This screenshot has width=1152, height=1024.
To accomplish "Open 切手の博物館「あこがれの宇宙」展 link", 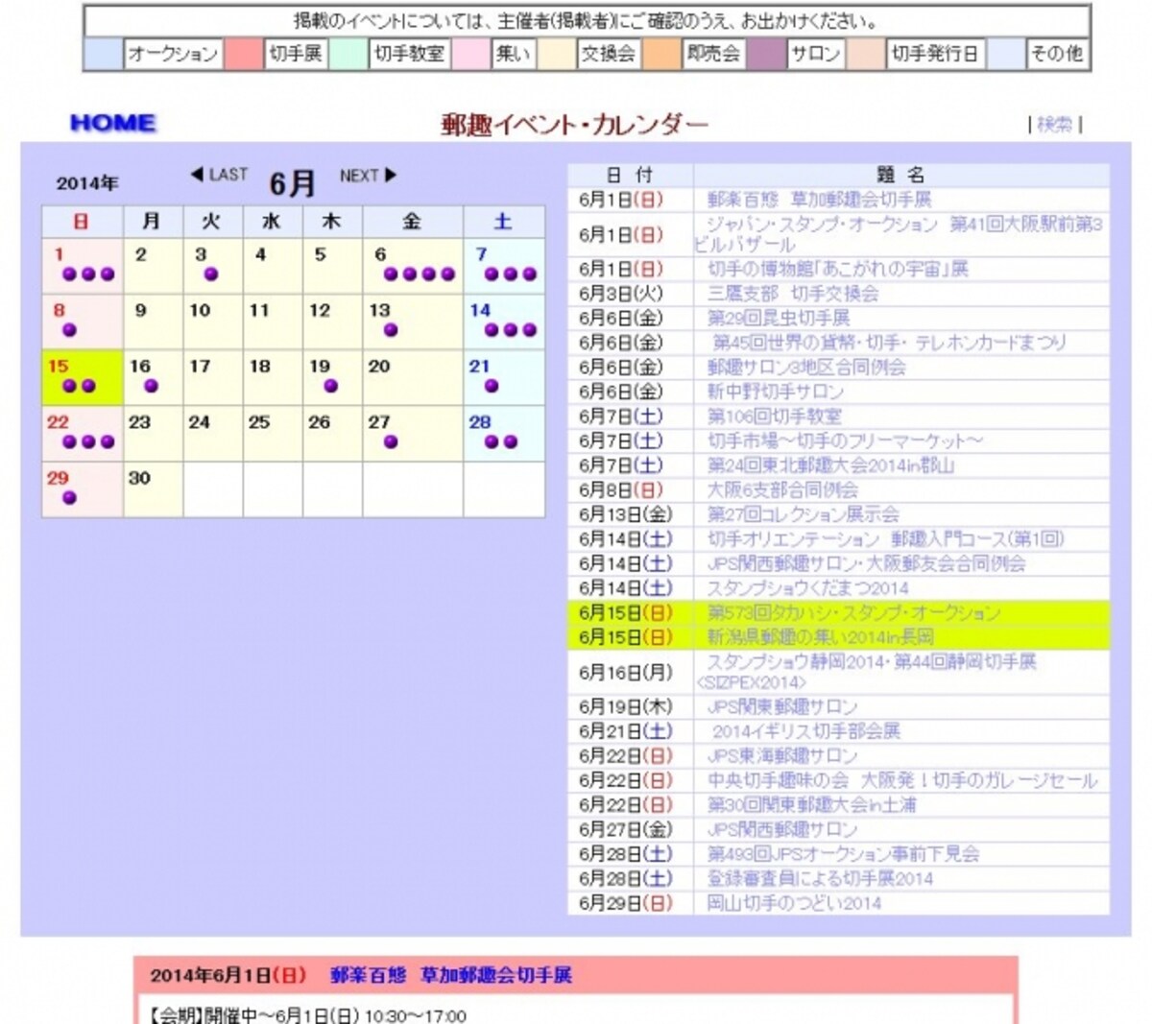I will click(837, 269).
